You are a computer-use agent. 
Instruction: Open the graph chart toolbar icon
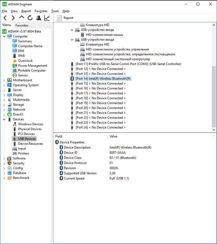[x=47, y=18]
